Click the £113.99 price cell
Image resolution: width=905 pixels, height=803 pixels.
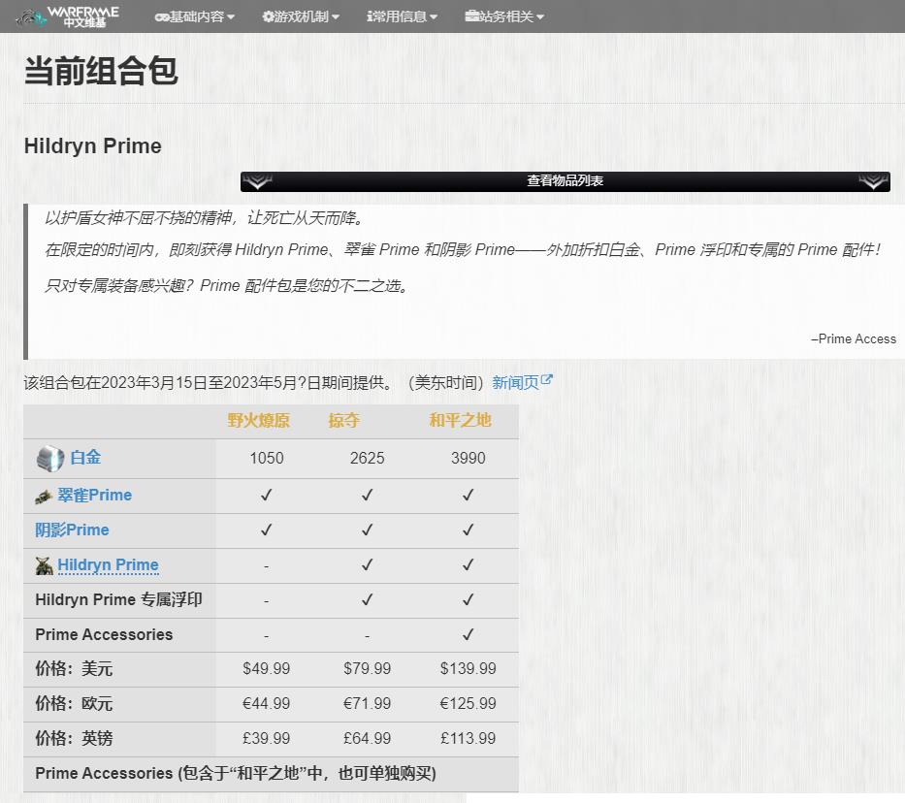tap(469, 738)
